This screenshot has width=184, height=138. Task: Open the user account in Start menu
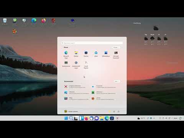click(x=71, y=112)
